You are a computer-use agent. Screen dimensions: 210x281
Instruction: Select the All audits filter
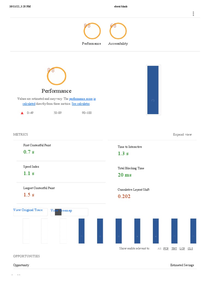tap(159, 249)
